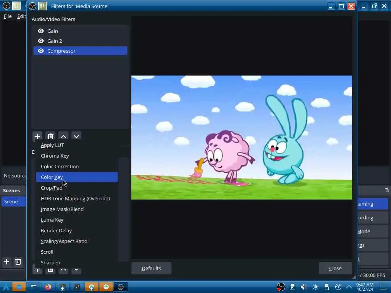Image resolution: width=391 pixels, height=293 pixels.
Task: Open the file manager from the taskbar
Action: [x=19, y=287]
